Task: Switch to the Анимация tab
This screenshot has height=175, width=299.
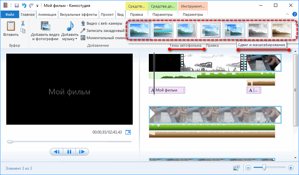Action: point(47,14)
